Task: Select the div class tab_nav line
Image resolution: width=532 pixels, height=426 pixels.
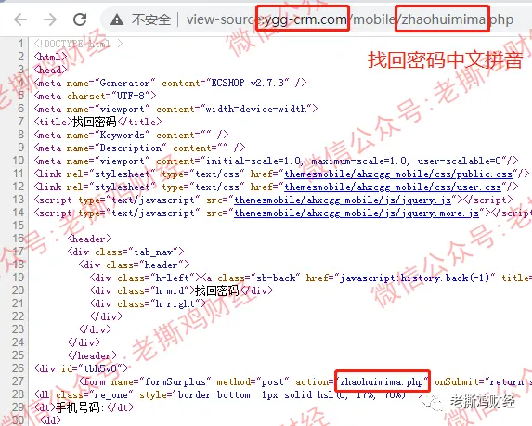Action: pos(125,252)
